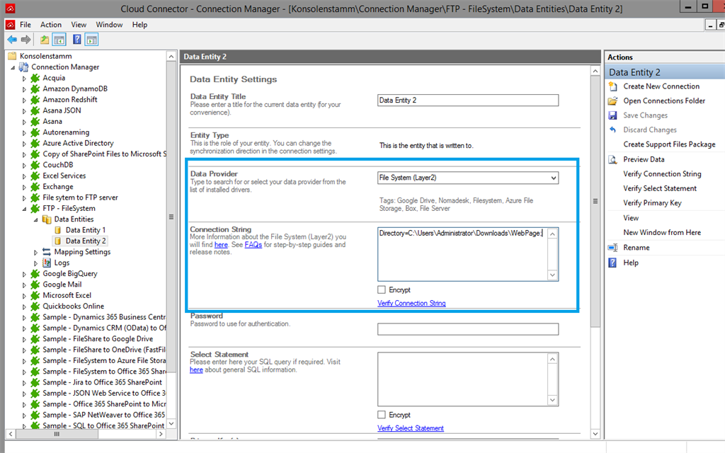Click the Open Connections Folder icon

tap(613, 101)
